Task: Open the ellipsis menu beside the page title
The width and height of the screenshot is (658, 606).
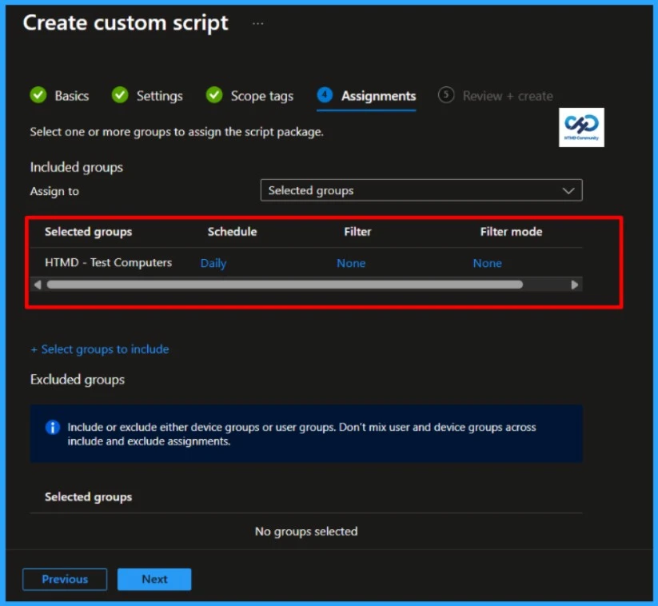Action: coord(257,23)
